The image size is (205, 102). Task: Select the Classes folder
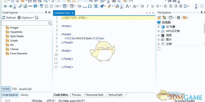[x=12, y=49]
